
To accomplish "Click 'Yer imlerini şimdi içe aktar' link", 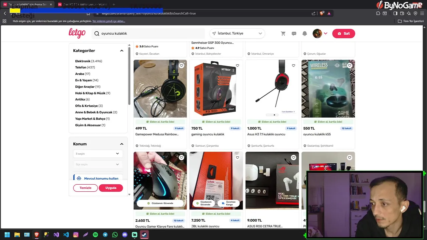I will pyautogui.click(x=109, y=21).
